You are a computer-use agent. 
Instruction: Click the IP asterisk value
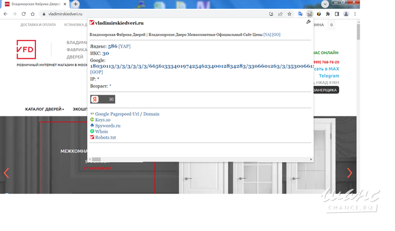(98, 79)
